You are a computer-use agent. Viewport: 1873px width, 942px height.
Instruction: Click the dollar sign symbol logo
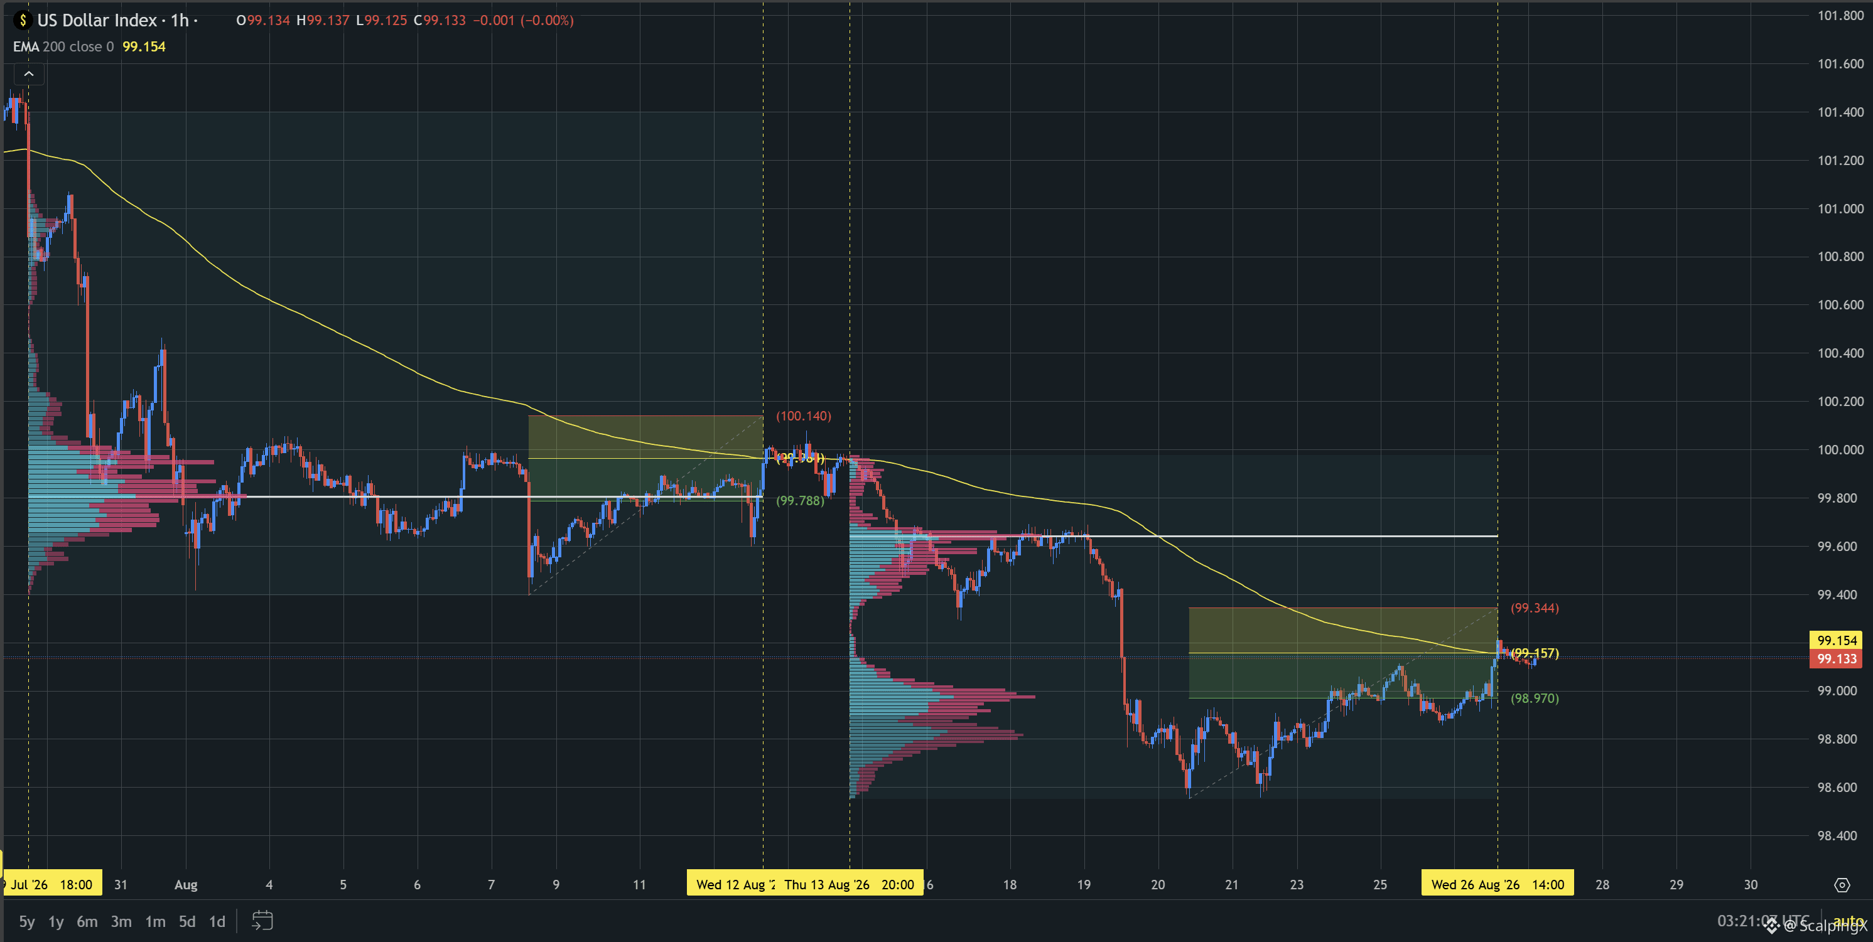[x=23, y=20]
